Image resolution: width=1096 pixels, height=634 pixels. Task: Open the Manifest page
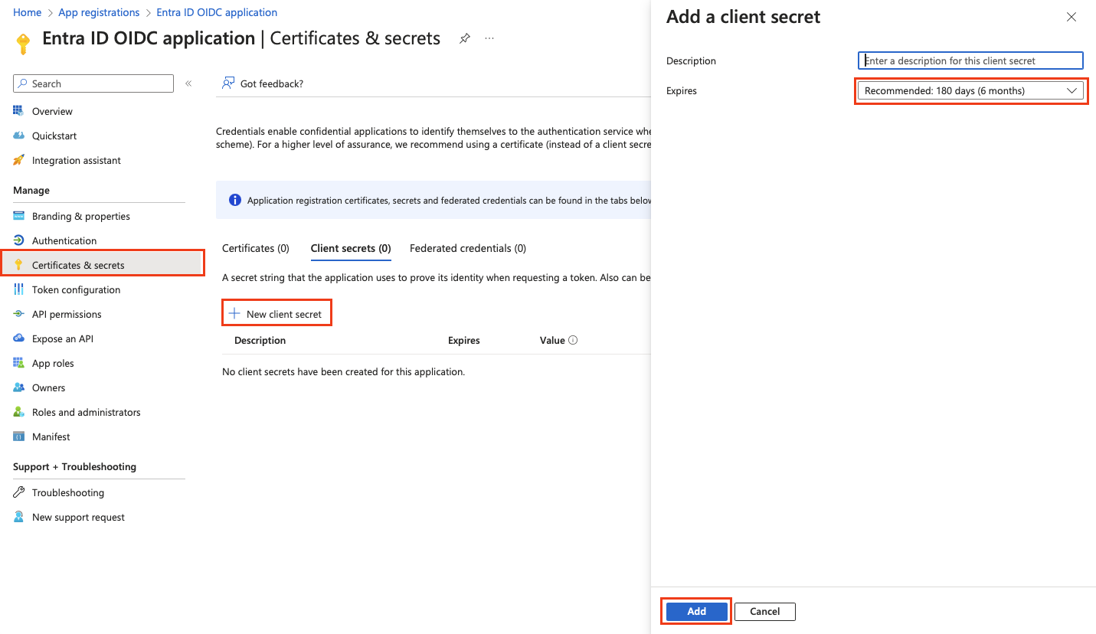tap(51, 436)
